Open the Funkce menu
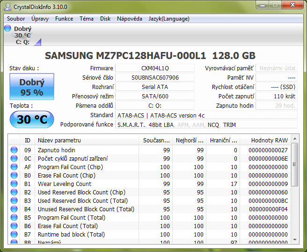This screenshot has width=307, height=252. pos(64,19)
